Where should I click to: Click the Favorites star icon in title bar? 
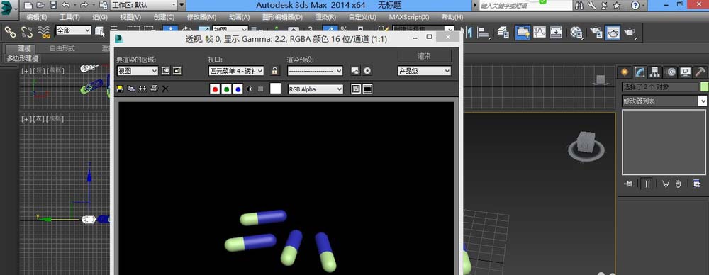(616, 6)
